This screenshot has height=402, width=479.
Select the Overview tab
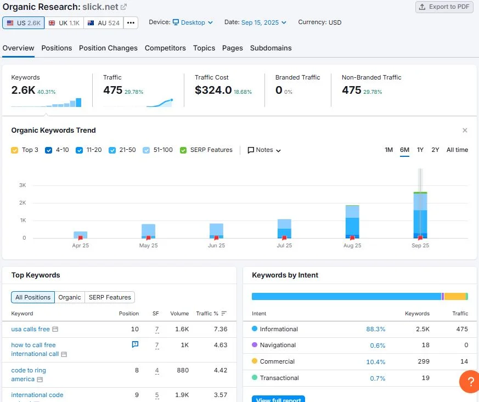pos(18,48)
